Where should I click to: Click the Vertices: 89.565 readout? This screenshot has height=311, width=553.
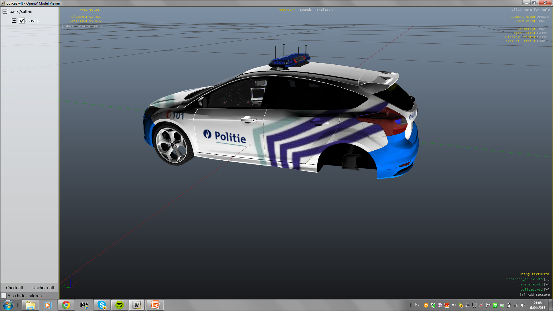[x=85, y=21]
